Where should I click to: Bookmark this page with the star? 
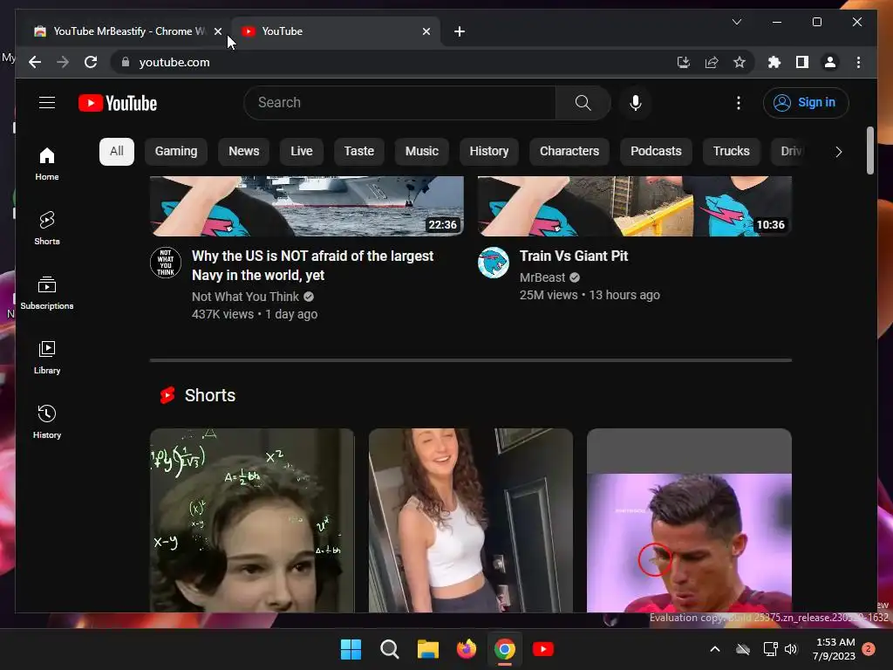[x=740, y=62]
